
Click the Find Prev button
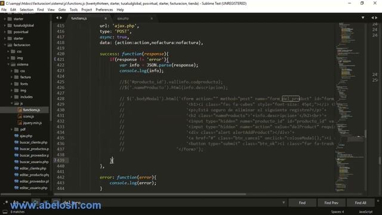331,203
